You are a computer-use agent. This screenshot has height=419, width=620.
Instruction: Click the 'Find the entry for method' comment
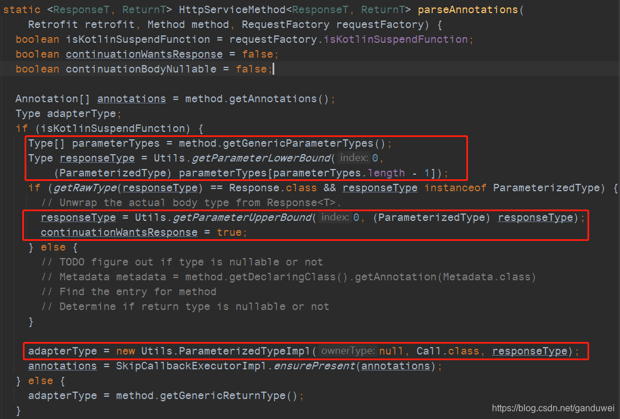click(x=129, y=292)
